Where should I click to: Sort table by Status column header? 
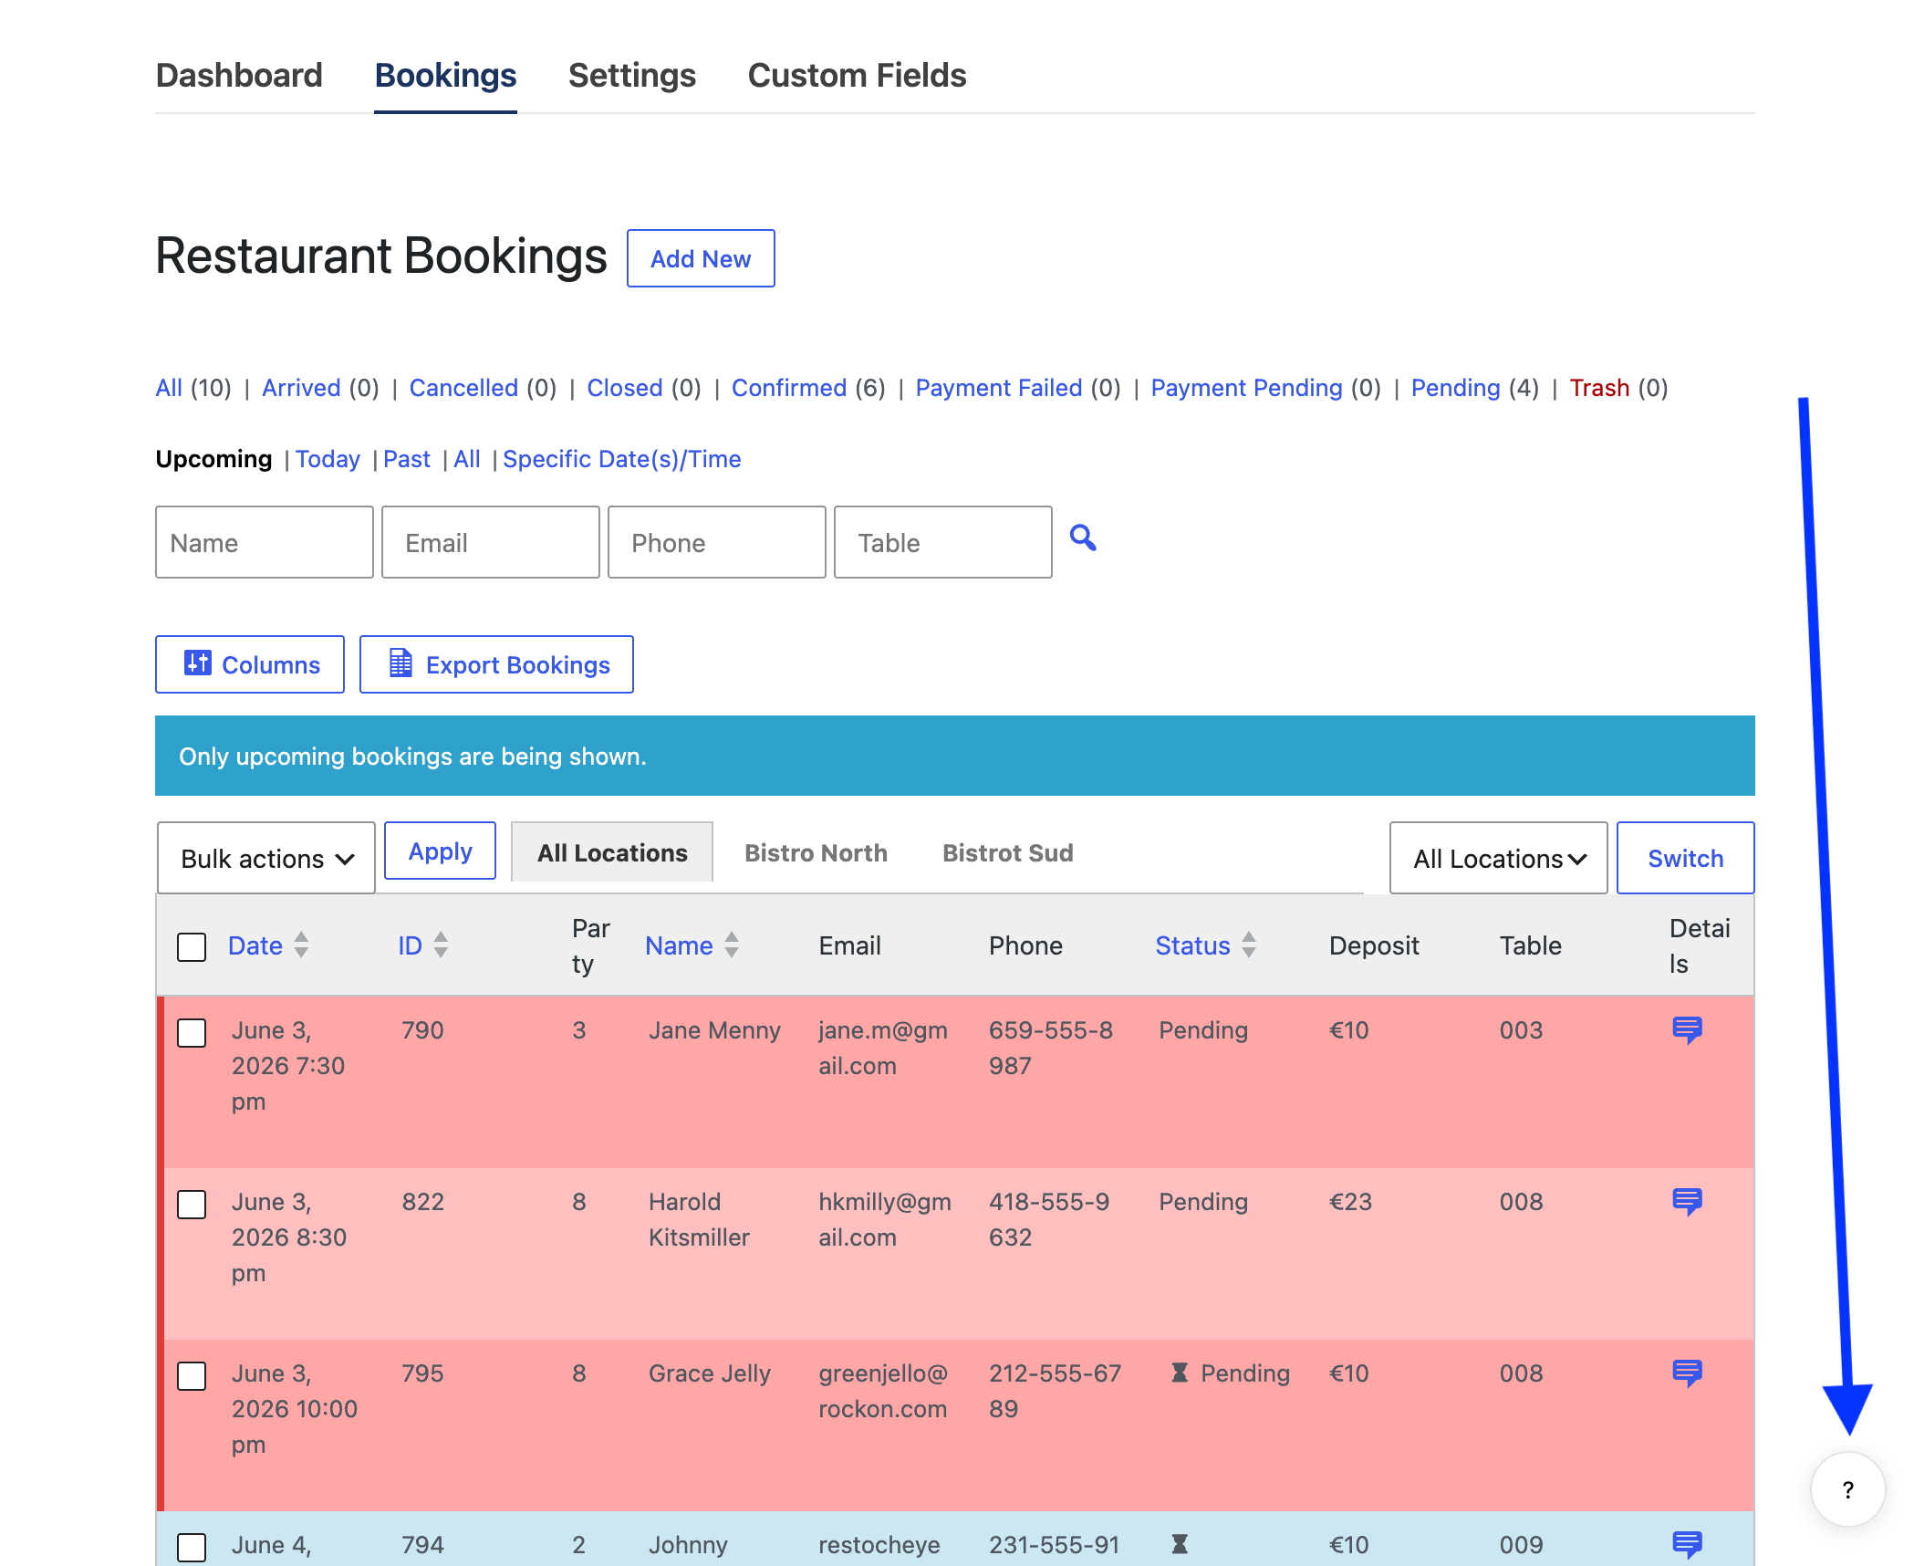coord(1192,945)
